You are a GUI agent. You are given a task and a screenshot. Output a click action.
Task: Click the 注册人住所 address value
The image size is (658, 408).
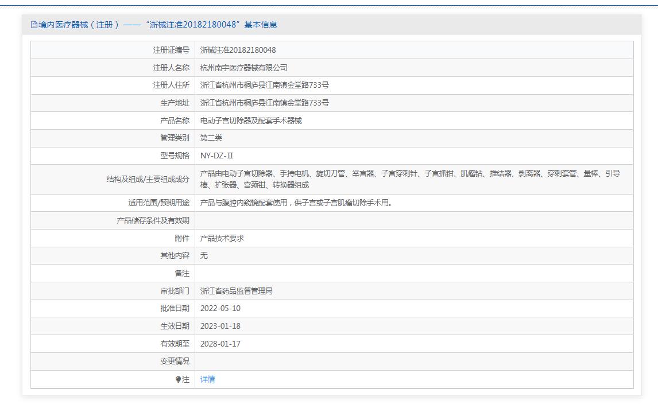click(x=264, y=85)
